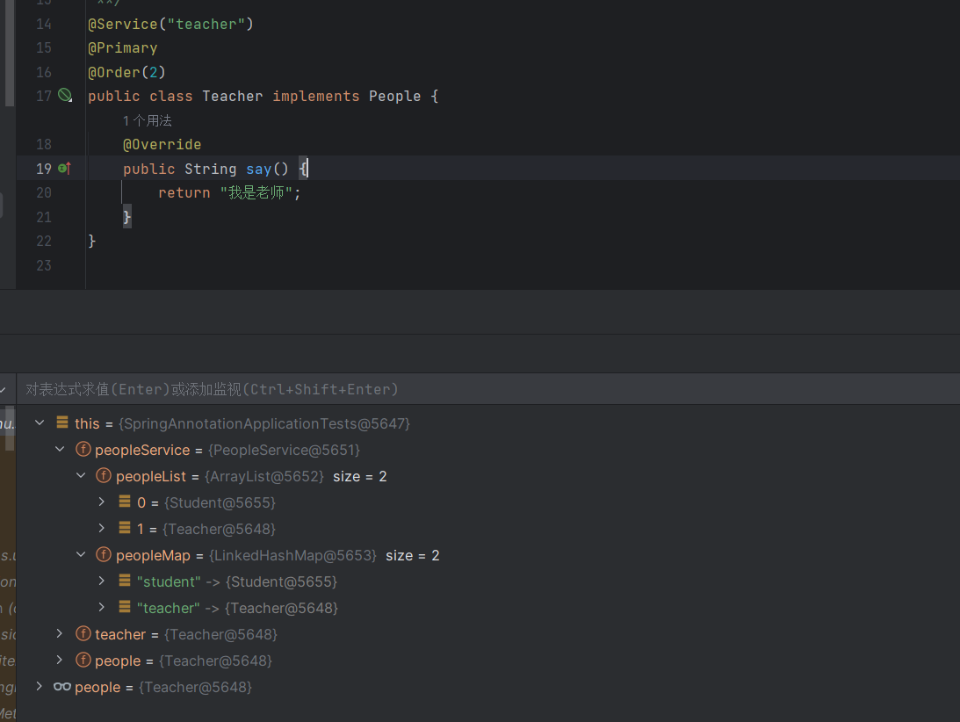Click the field icon beside peopleService
This screenshot has width=960, height=722.
[x=83, y=450]
